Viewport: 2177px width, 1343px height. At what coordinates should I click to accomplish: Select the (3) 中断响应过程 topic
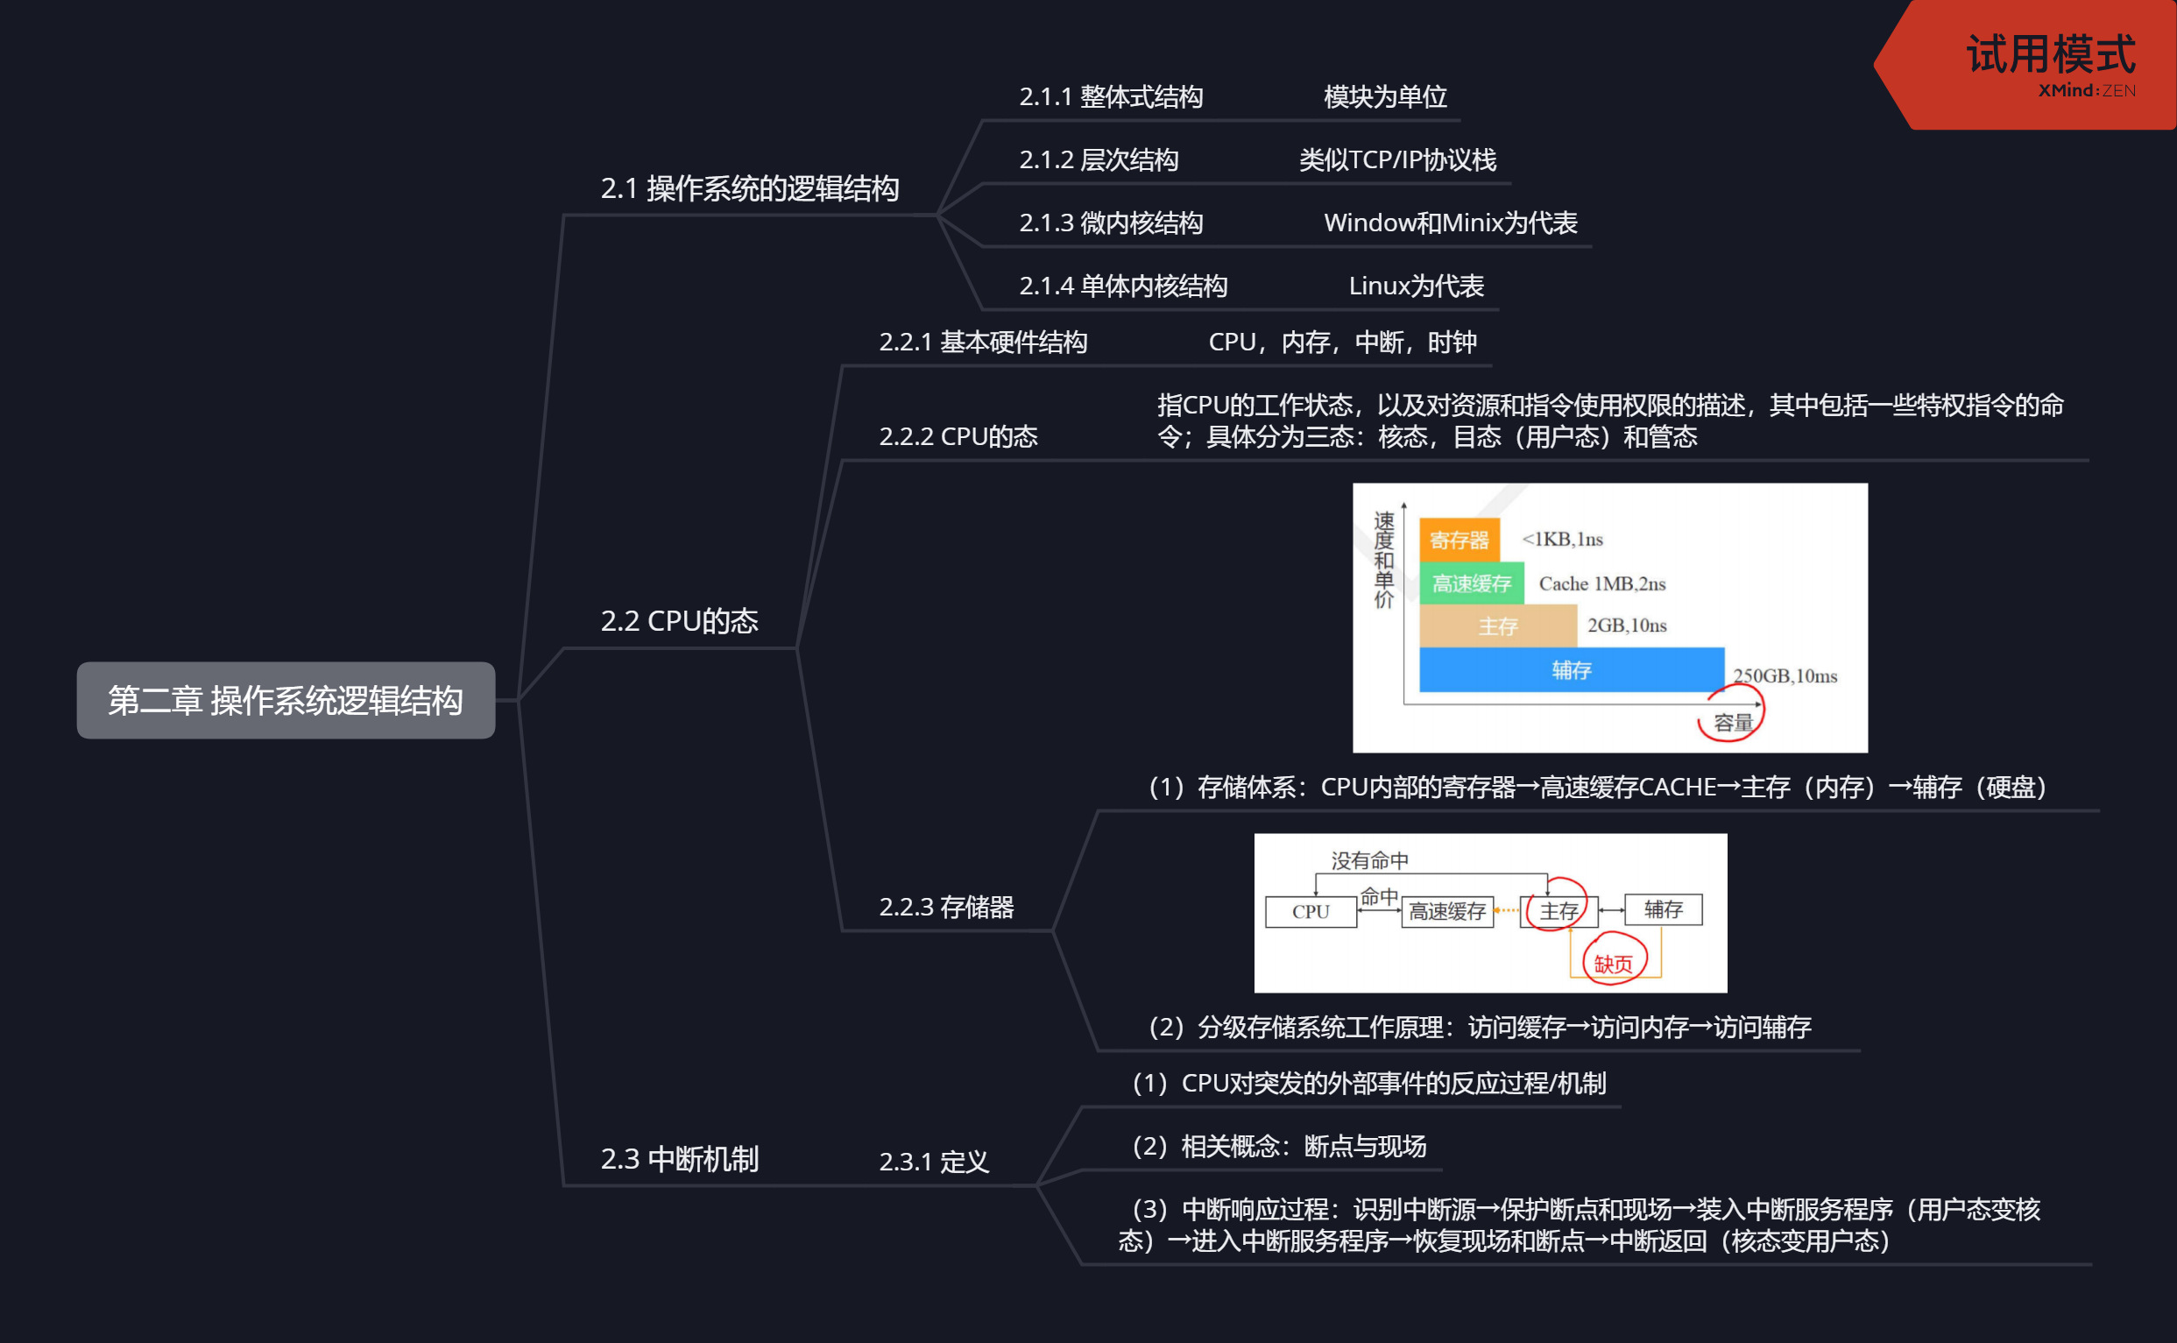coord(1579,1225)
